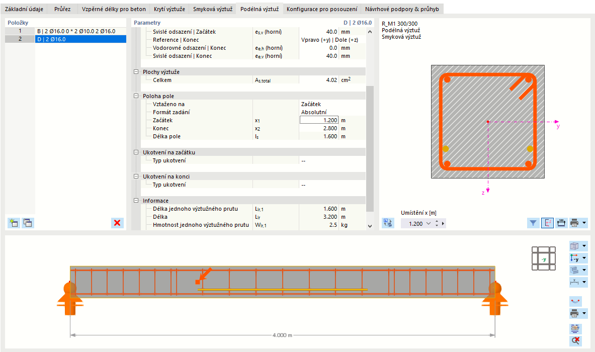Print the beam elevation view
Viewport: 595px width, 352px height.
(x=574, y=313)
